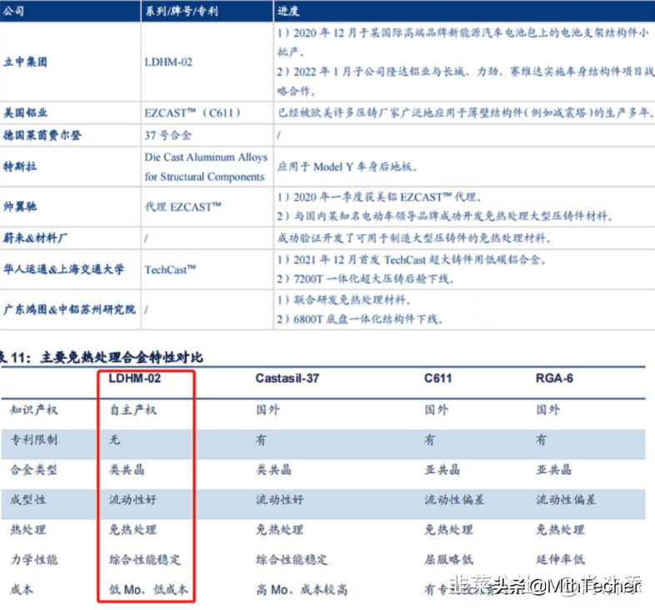
Task: Click the 'RGA-6' column header
Action: pyautogui.click(x=554, y=378)
